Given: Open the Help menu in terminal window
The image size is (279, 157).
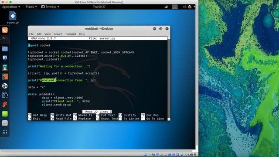Looking at the screenshot, I should point(82,34).
